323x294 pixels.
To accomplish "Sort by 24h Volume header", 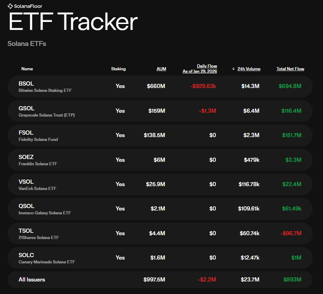I will 249,69.
